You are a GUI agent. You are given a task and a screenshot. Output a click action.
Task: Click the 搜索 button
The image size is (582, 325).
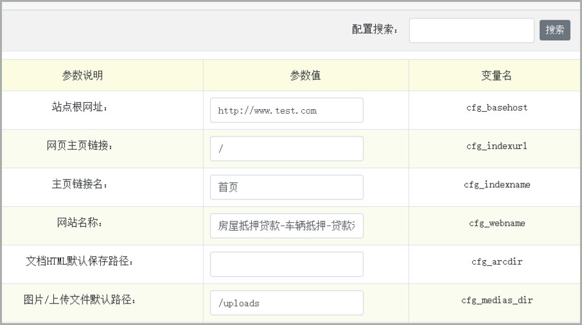pos(555,30)
